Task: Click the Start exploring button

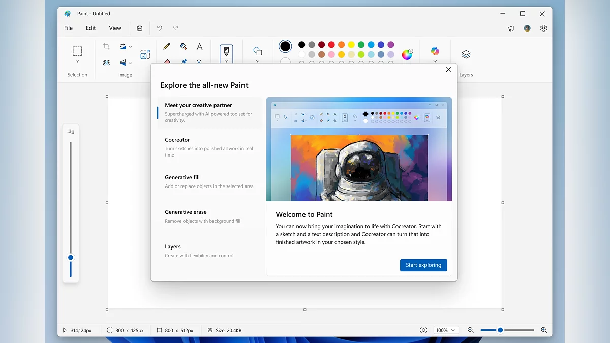Action: click(423, 265)
